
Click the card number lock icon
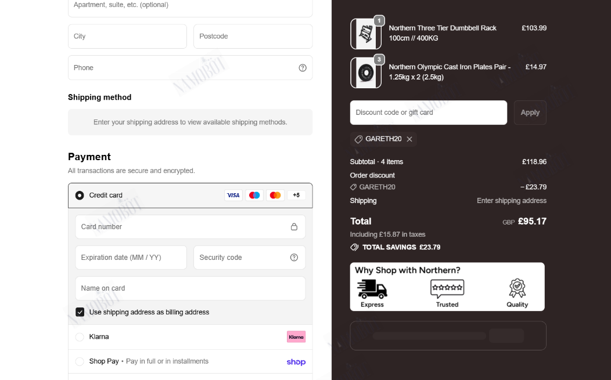click(294, 227)
